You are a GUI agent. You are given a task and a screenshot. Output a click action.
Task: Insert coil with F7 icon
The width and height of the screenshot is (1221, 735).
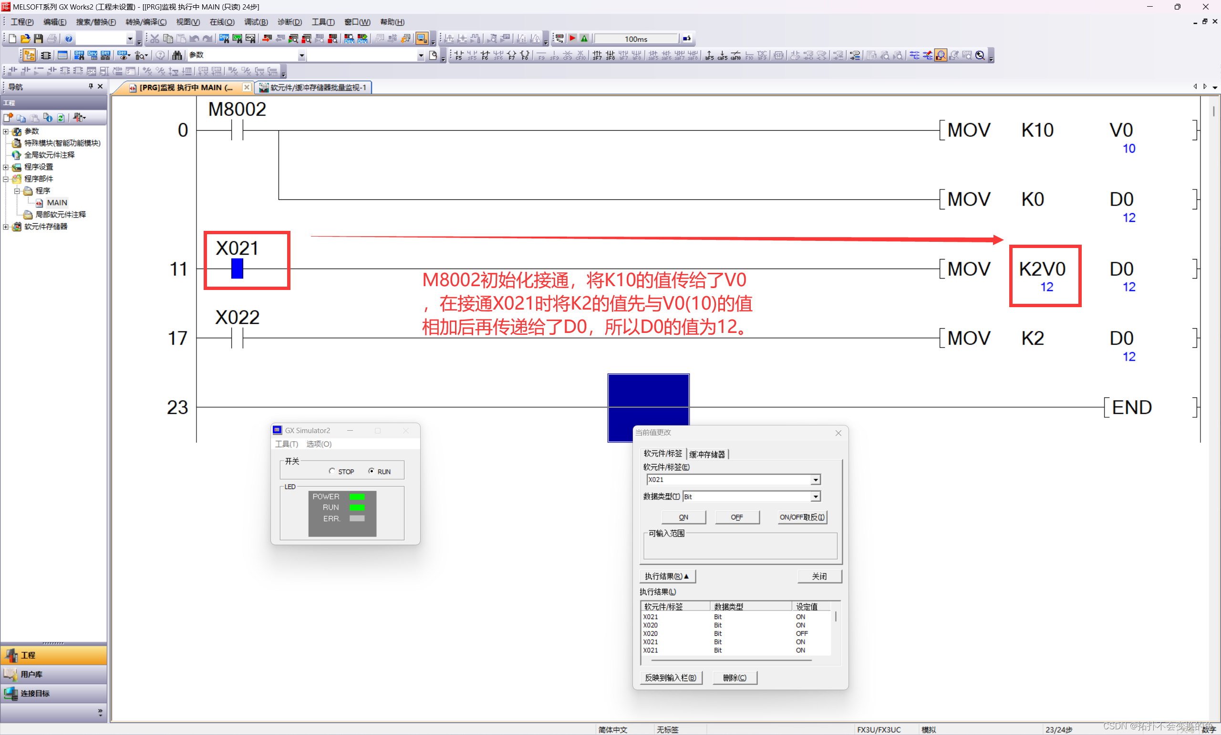pyautogui.click(x=511, y=55)
